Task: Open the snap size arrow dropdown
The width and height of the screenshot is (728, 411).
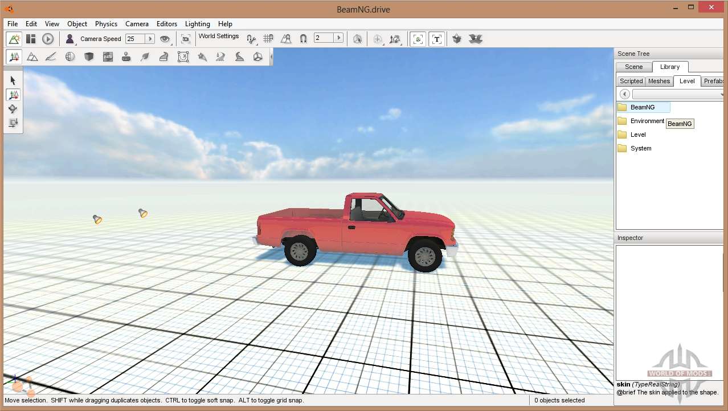Action: coord(339,38)
